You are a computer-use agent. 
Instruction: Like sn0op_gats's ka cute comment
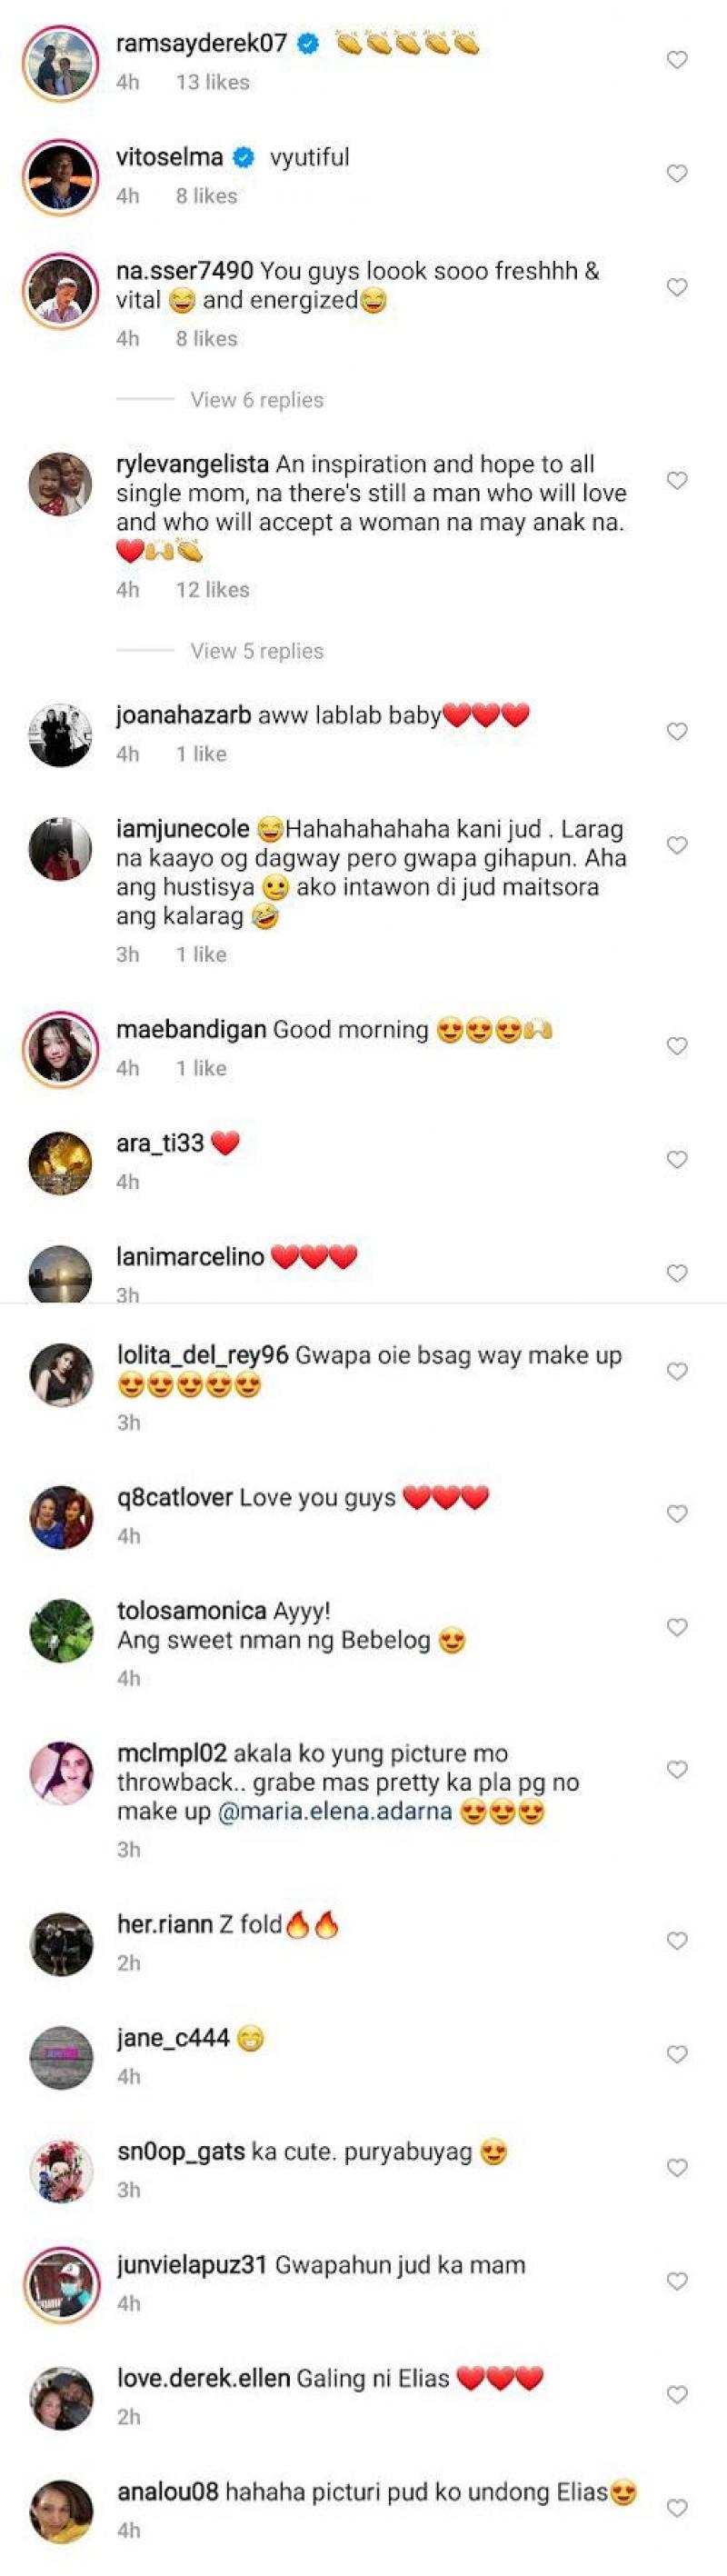point(677,2168)
